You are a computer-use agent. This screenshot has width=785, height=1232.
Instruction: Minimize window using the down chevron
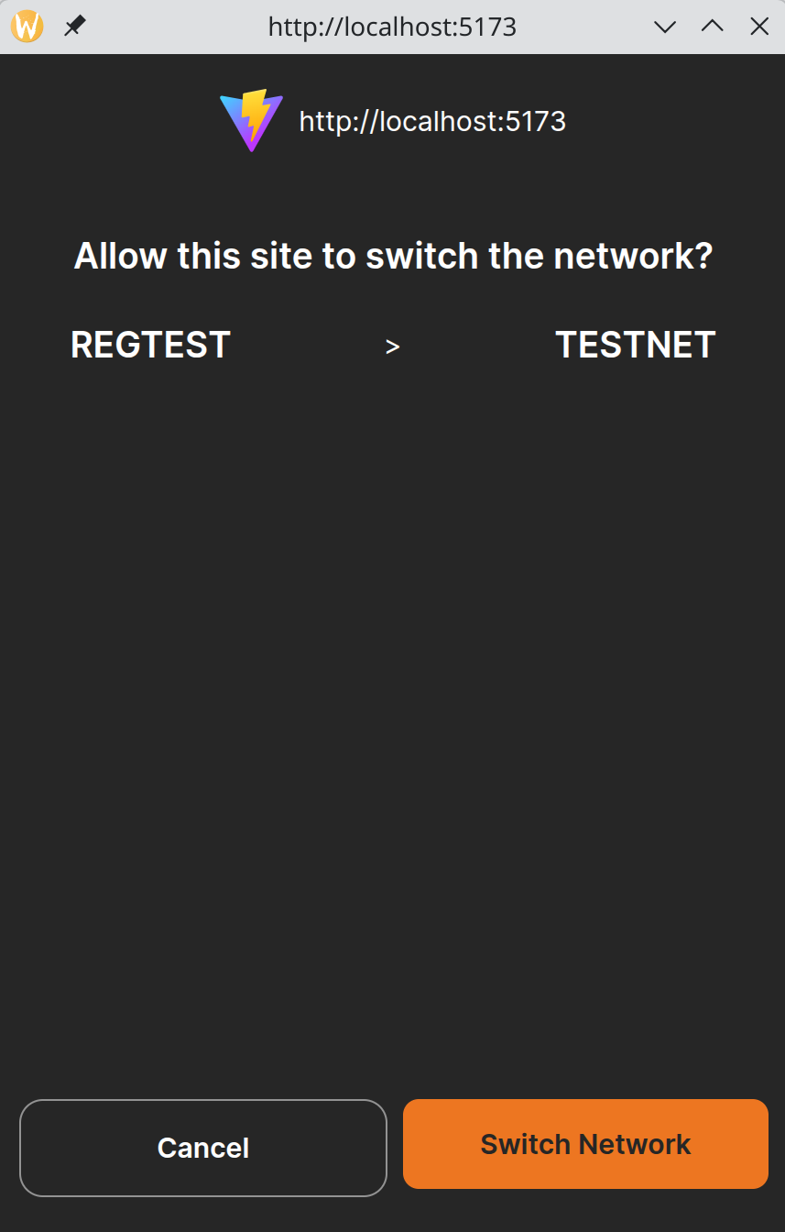point(665,27)
